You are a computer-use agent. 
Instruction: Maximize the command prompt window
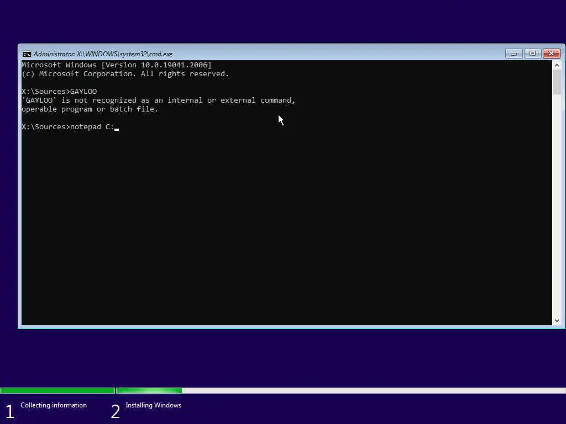click(x=532, y=54)
